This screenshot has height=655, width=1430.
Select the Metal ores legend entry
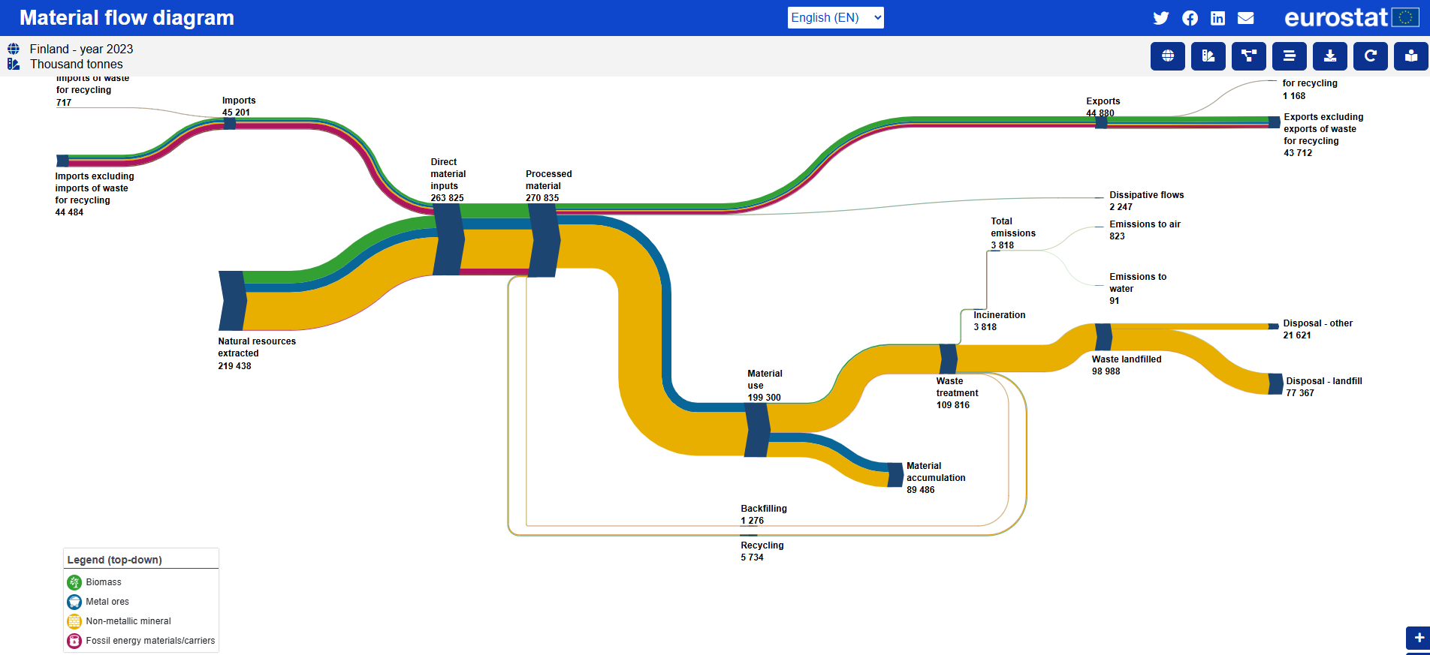tap(107, 602)
